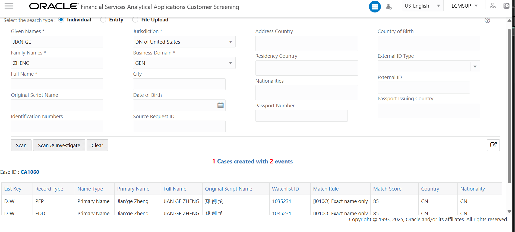
Task: Expand the External ID Type dropdown
Action: [x=475, y=66]
